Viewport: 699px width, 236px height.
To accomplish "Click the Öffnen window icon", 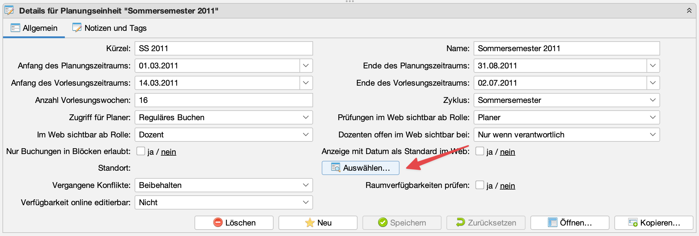I will pos(552,222).
